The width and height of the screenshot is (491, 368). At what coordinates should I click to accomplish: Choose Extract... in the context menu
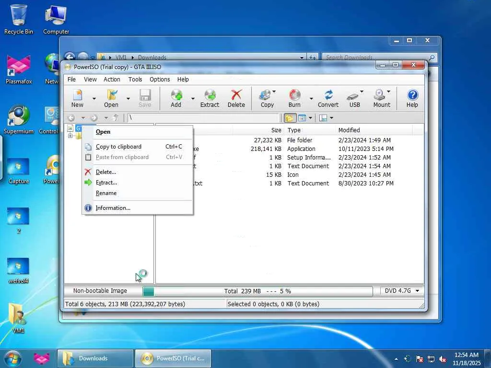tap(138, 183)
